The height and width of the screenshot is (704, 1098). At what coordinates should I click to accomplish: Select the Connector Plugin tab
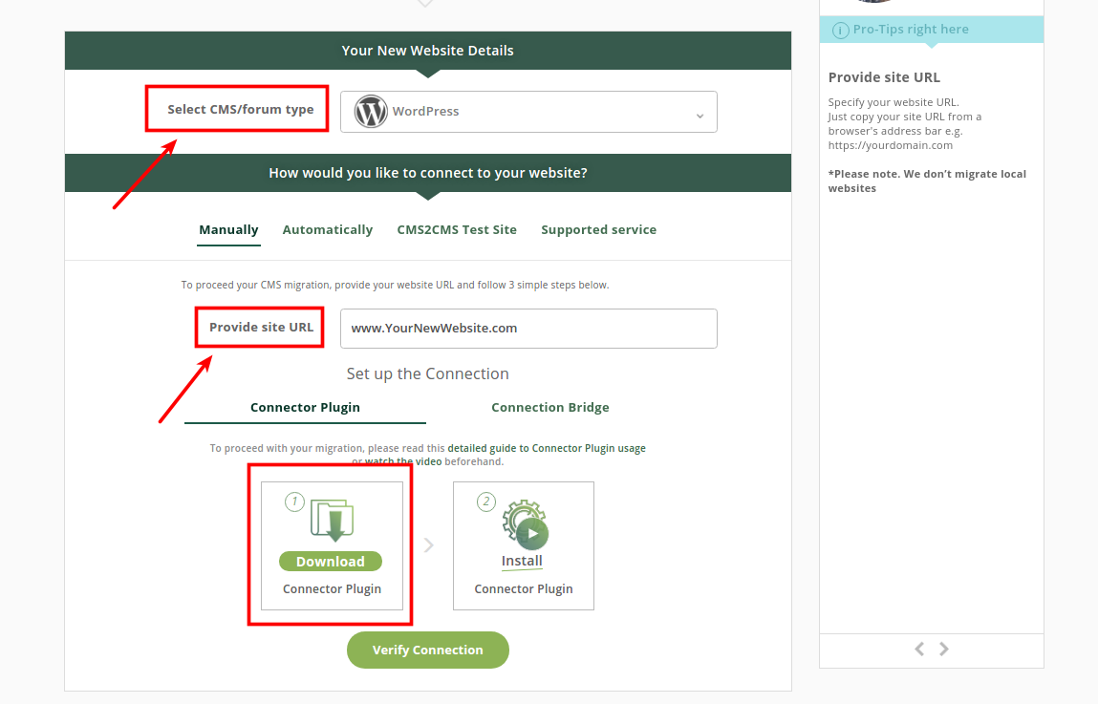pyautogui.click(x=305, y=407)
